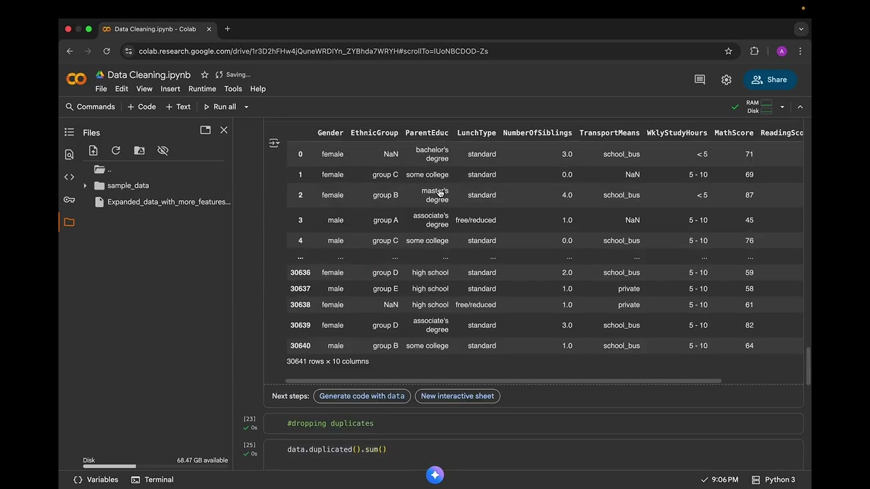This screenshot has width=870, height=489.
Task: Click the notebook title Data Cleaning.ipynb
Action: pyautogui.click(x=149, y=75)
